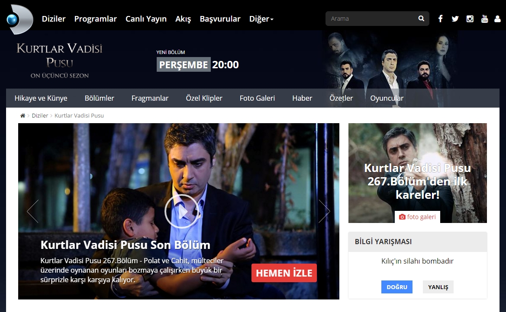
Task: Open the Hikaye ve Künye tab
Action: [41, 98]
